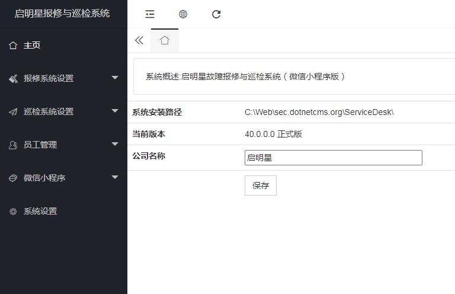Click the double-left arrow tab scroll
Screen dimensions: 455x294
(x=139, y=40)
